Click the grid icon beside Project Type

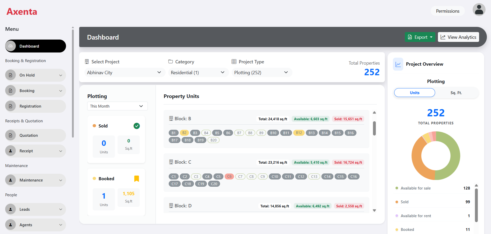(x=234, y=62)
